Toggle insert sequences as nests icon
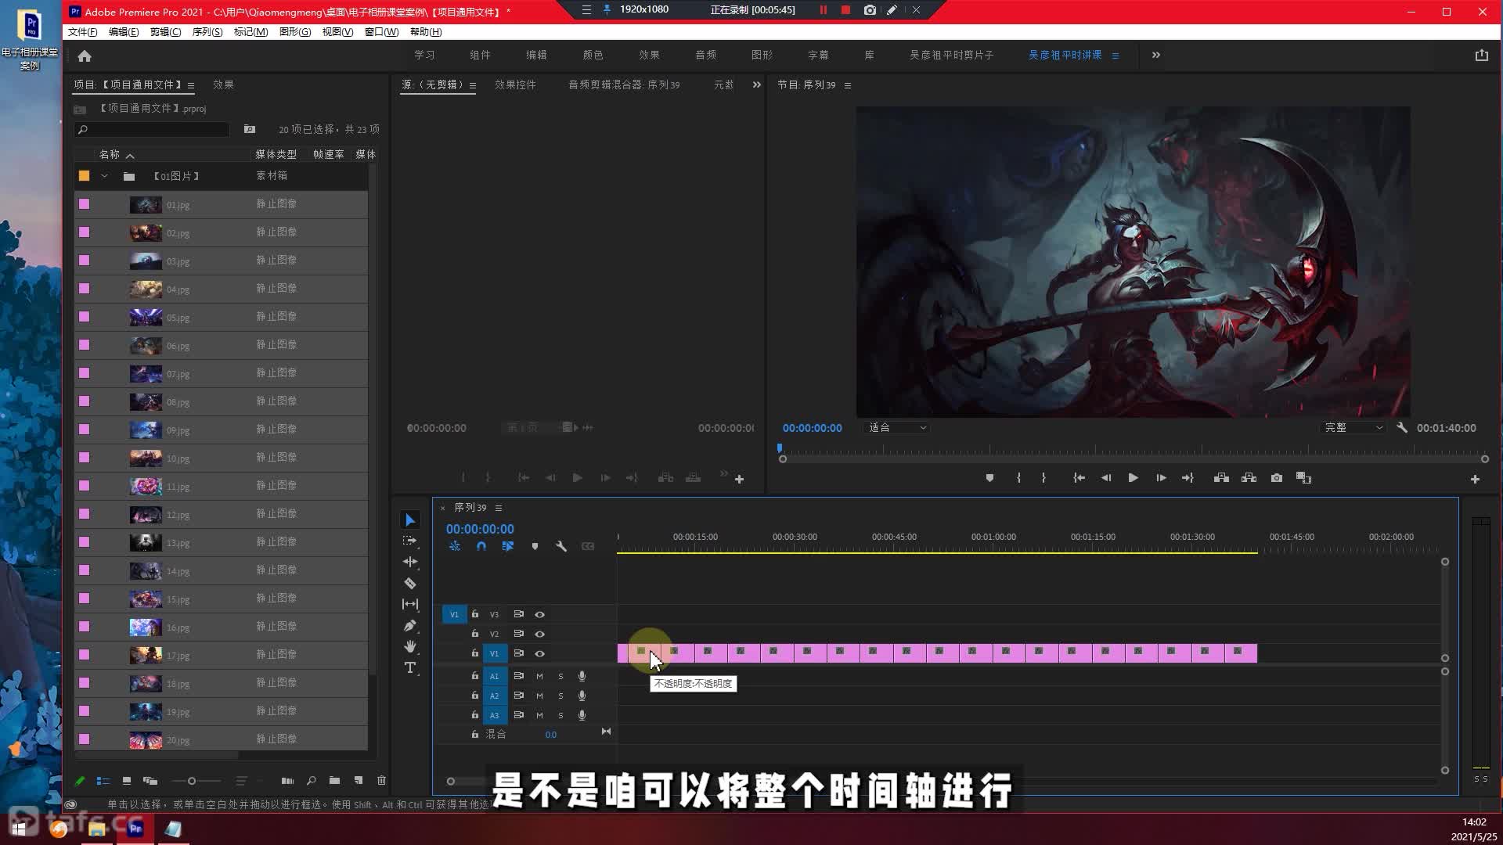Viewport: 1503px width, 845px height. [x=455, y=546]
